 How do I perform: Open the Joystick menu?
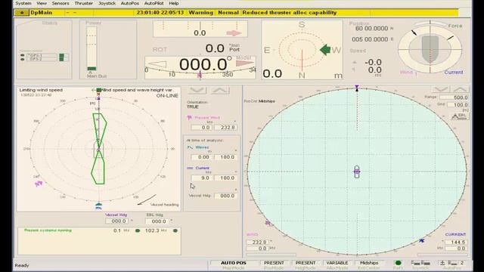pyautogui.click(x=107, y=3)
